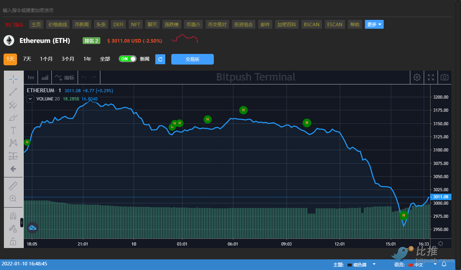This screenshot has width=461, height=270.
Task: Toggle lock all drawing tools
Action: 13,242
